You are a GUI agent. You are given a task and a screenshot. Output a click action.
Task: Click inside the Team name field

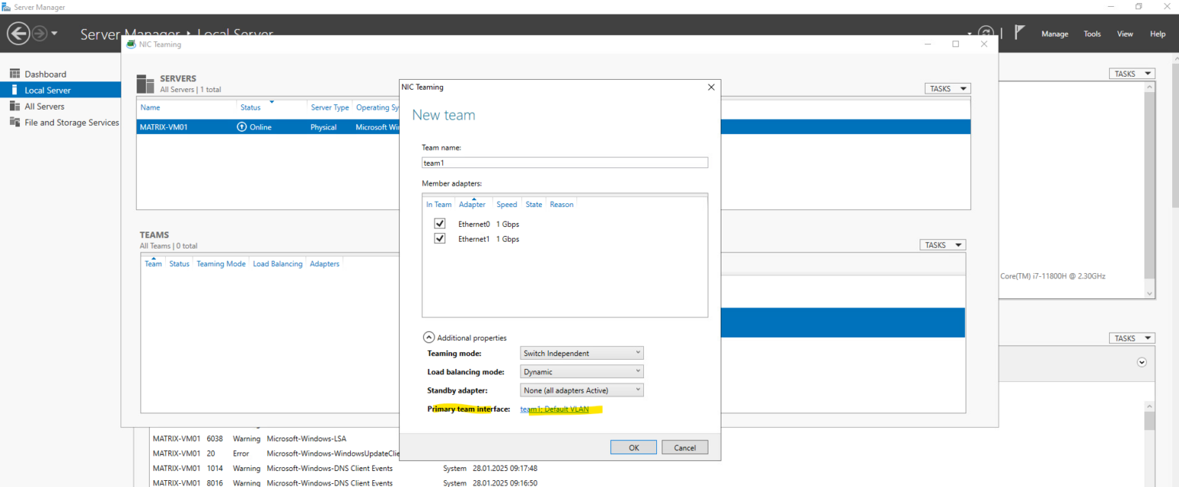[564, 162]
